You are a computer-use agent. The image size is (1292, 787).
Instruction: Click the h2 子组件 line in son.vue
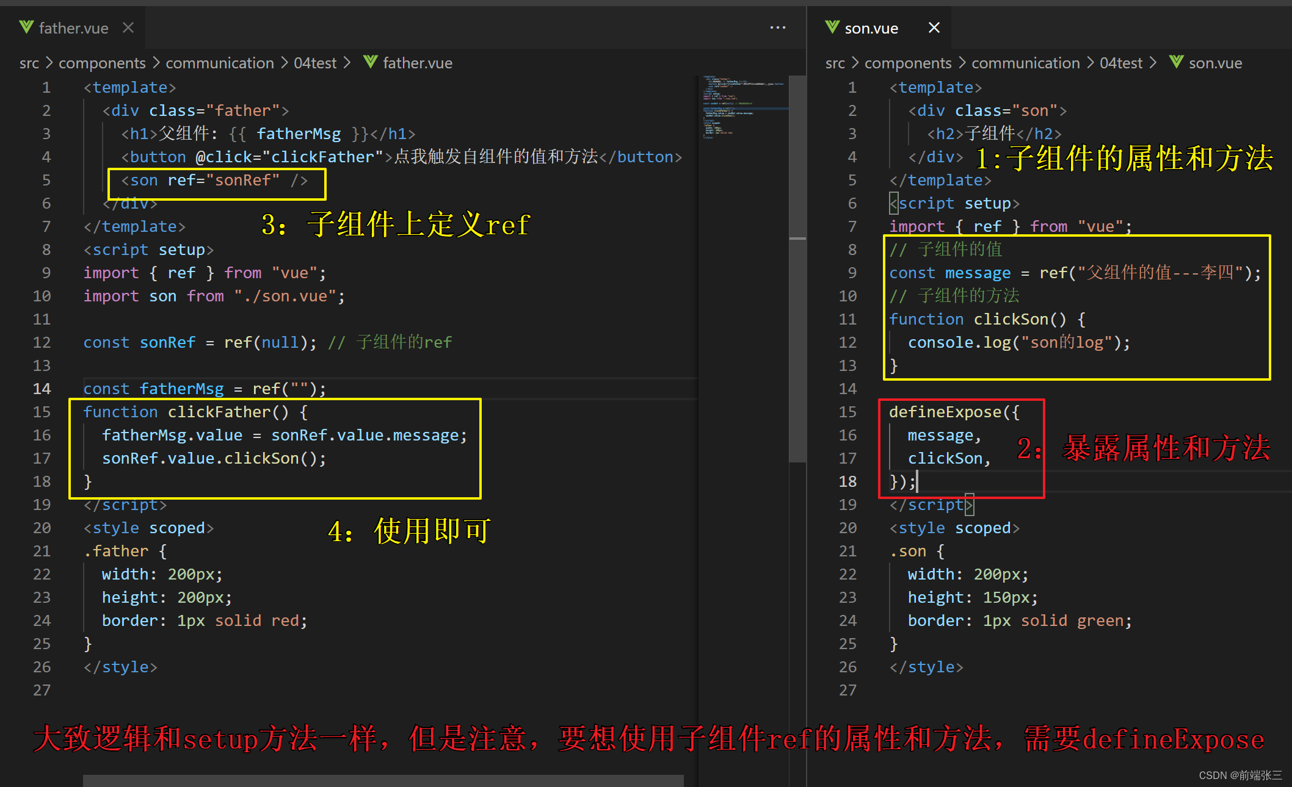click(994, 134)
